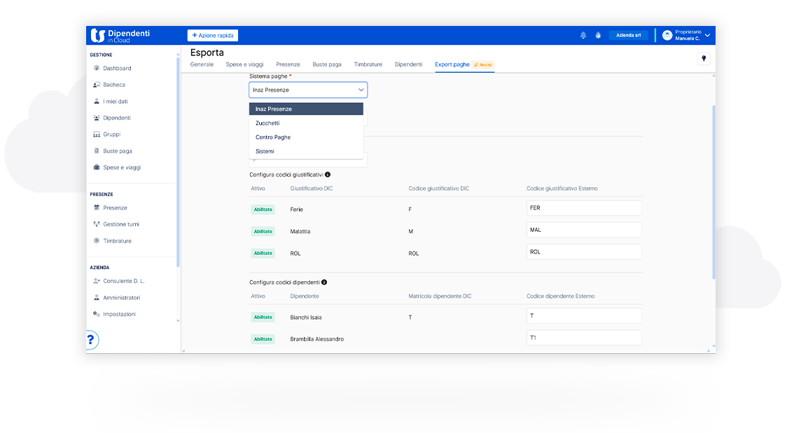Click the Azione rapida button
Screen dimensions: 787x433
pos(213,35)
